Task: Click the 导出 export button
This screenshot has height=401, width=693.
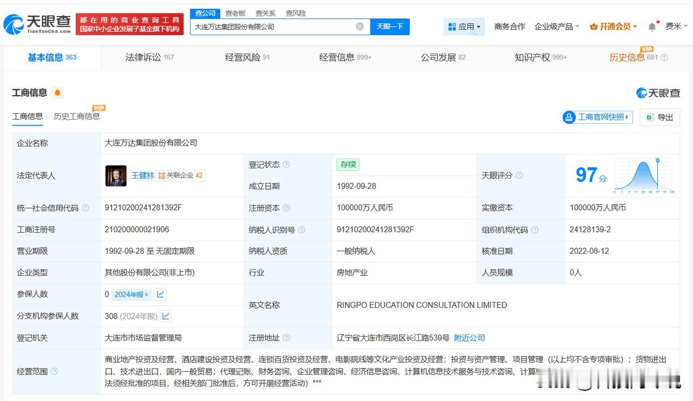Action: coord(660,117)
